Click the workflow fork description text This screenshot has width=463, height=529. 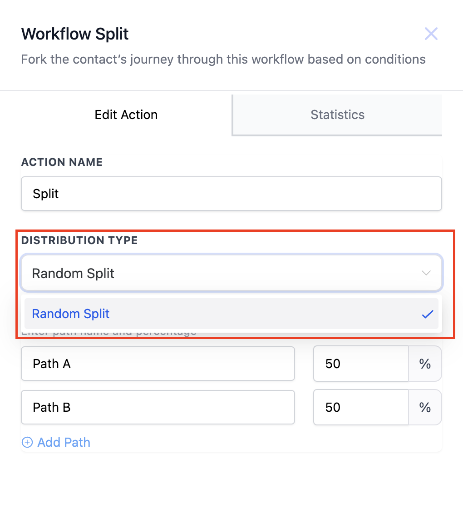[x=223, y=60]
